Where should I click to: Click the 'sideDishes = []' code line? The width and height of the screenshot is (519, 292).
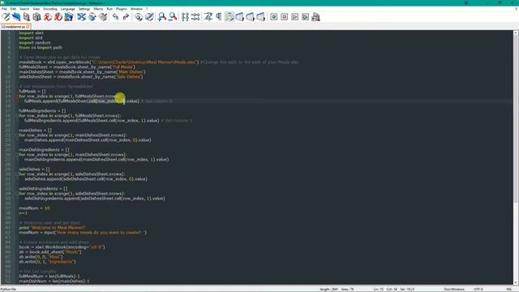(34, 170)
